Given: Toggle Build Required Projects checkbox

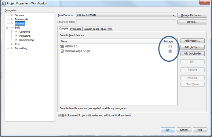Looking at the screenshot, I should point(60,115).
